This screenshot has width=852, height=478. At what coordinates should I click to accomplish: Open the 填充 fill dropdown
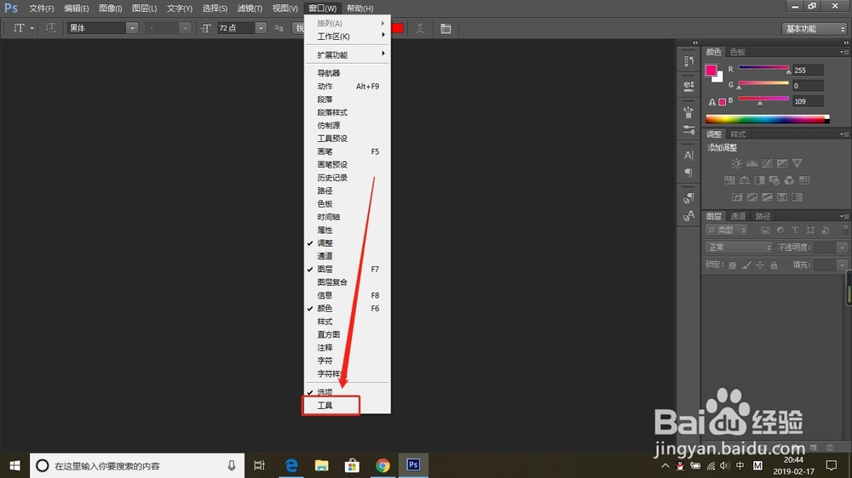(x=842, y=265)
